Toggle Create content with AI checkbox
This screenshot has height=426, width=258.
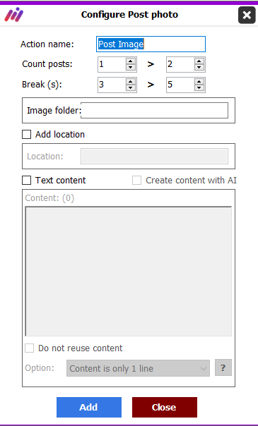[x=136, y=180]
